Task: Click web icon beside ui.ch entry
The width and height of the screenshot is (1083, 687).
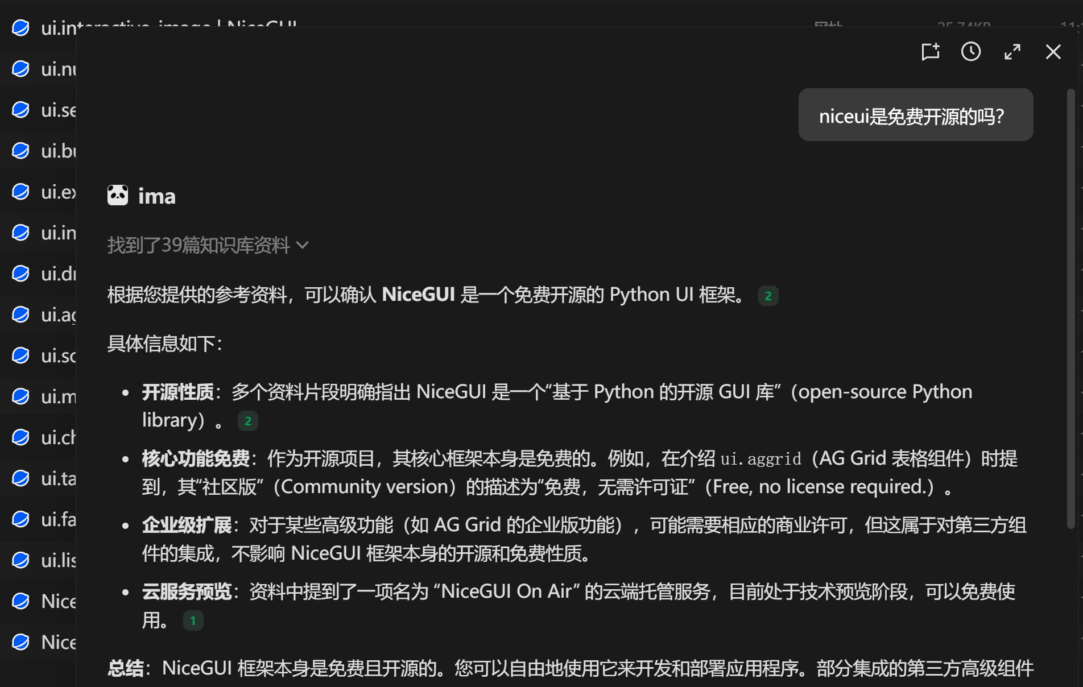Action: coord(20,437)
